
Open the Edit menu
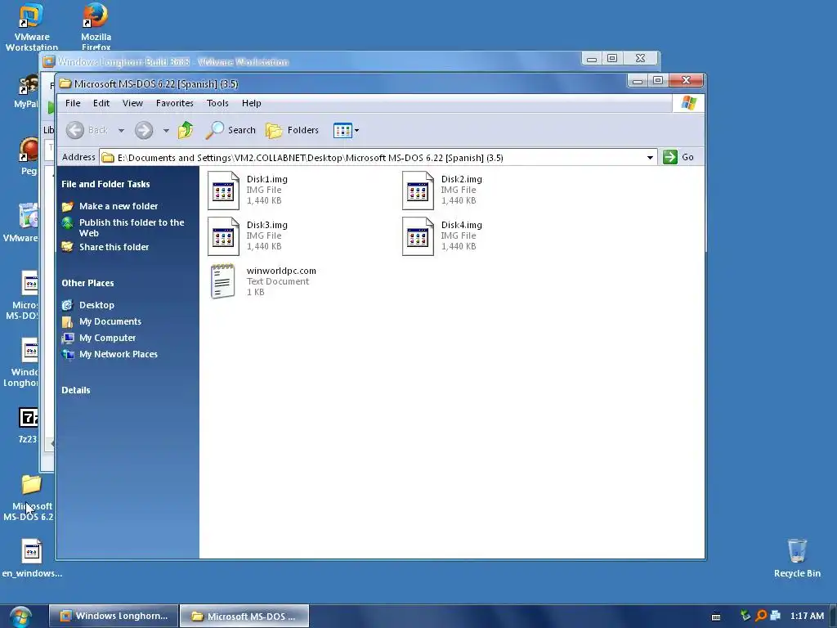click(101, 103)
